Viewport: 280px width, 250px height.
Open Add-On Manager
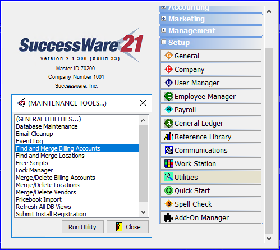coord(211,217)
